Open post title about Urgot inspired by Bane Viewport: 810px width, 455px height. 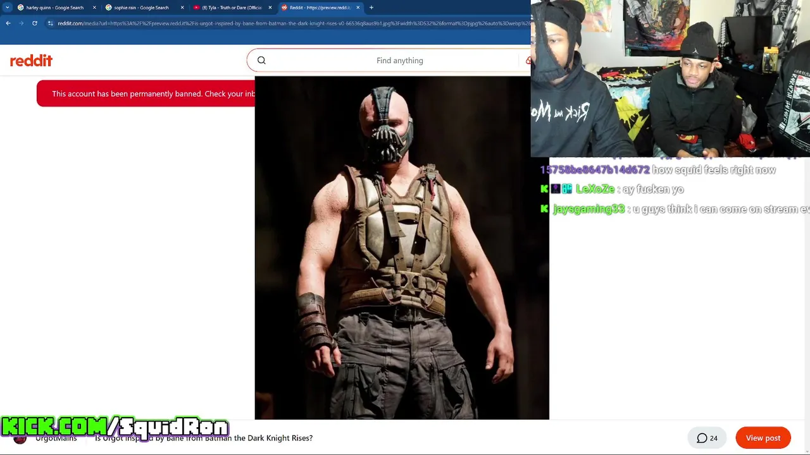tap(204, 438)
